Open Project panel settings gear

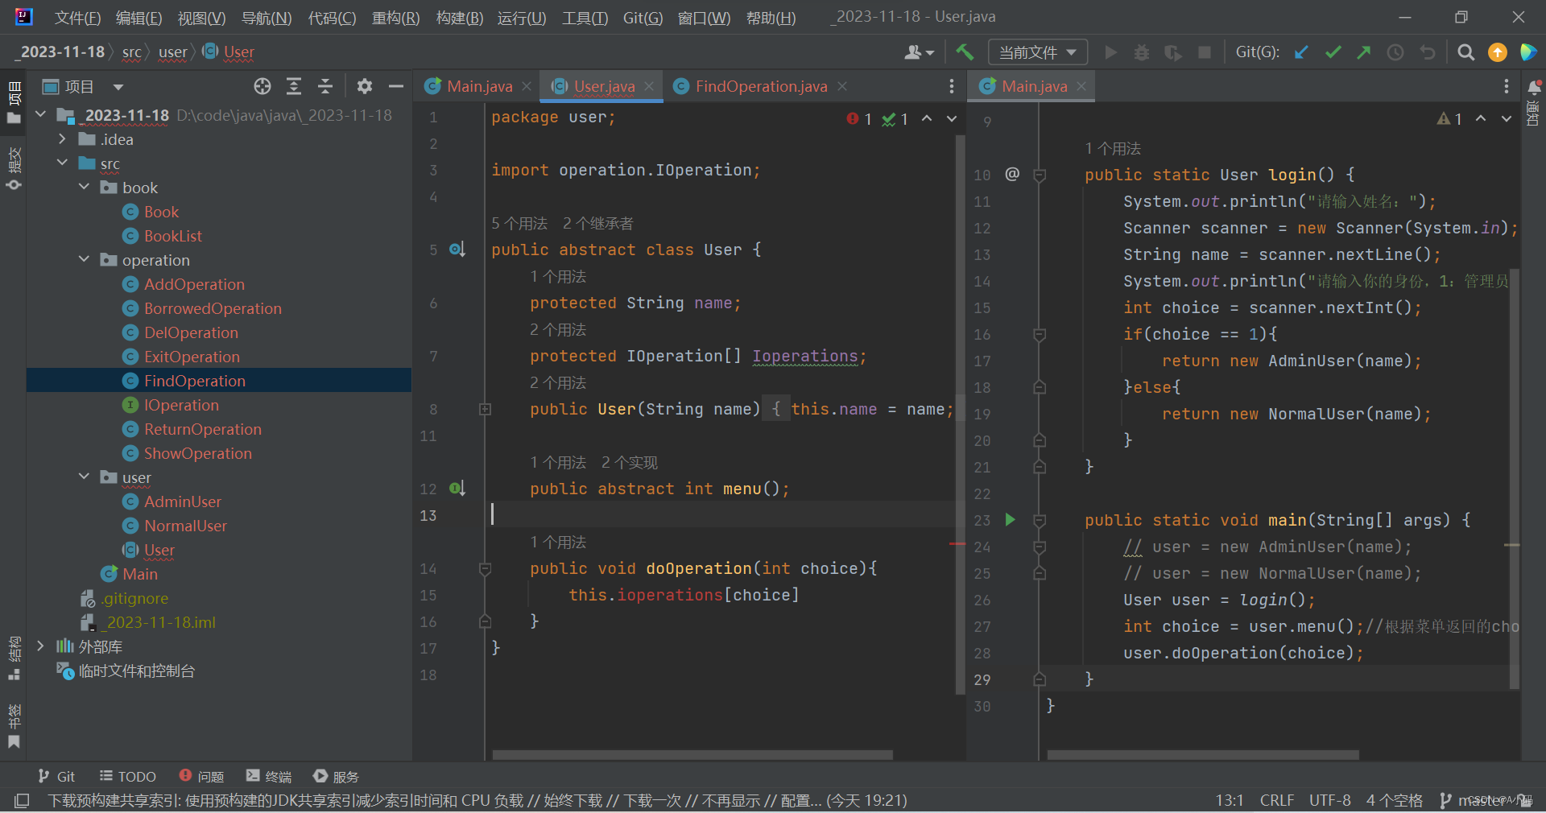tap(365, 86)
